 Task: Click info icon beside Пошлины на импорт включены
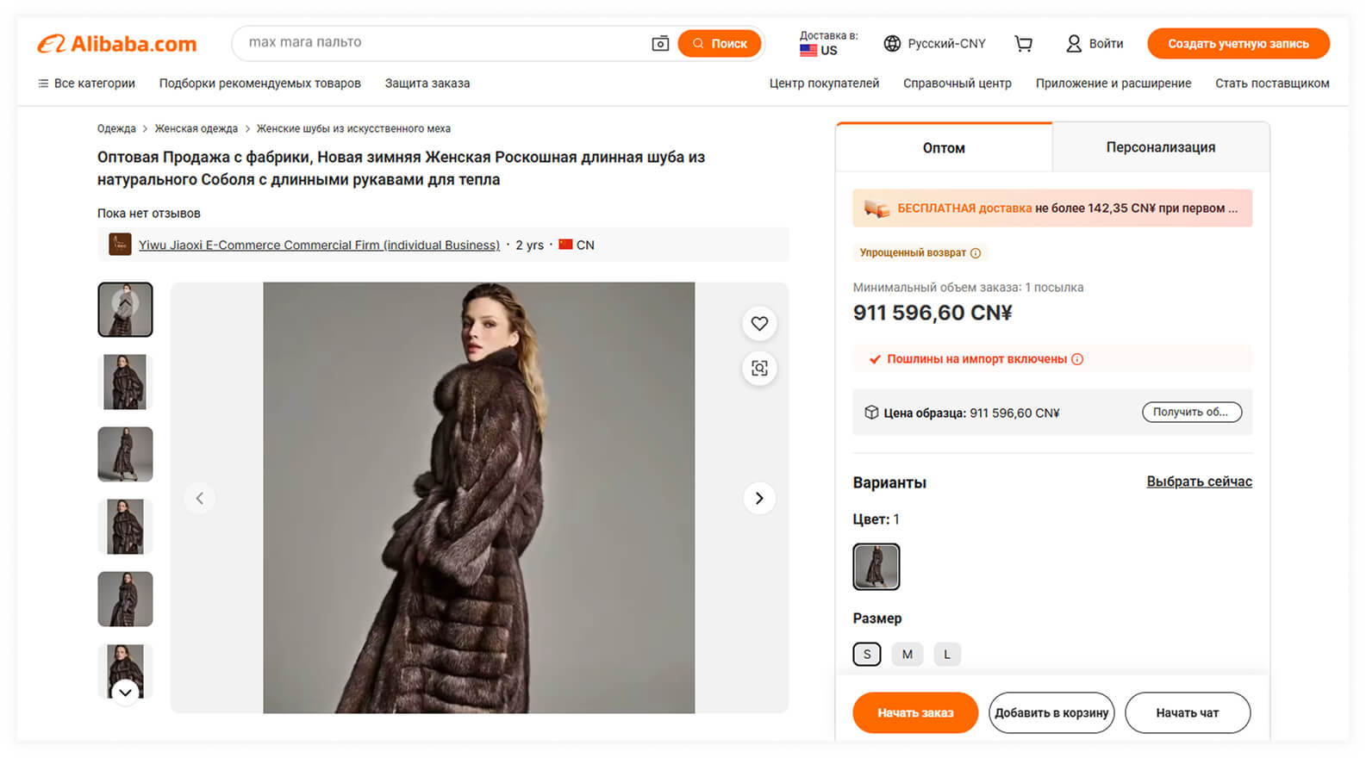click(1077, 359)
